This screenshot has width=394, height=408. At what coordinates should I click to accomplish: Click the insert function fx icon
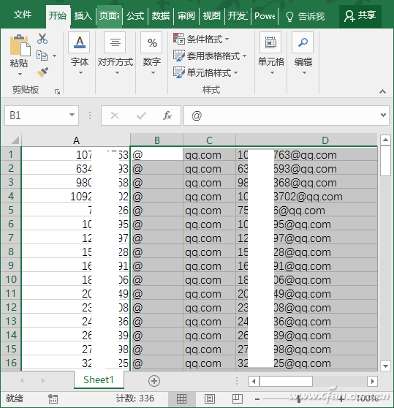(167, 116)
